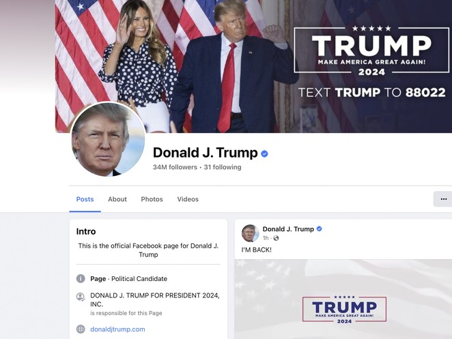This screenshot has height=339, width=452.
Task: Click the globe icon beside donaldjtrump.com
Action: (x=81, y=329)
